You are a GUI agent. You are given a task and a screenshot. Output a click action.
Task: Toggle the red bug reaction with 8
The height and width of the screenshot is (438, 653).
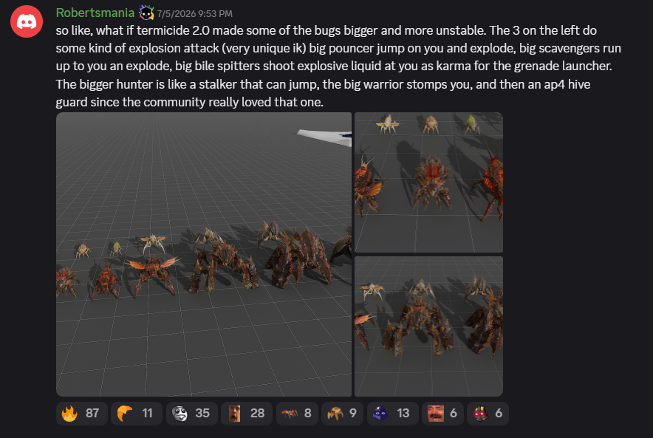point(297,414)
